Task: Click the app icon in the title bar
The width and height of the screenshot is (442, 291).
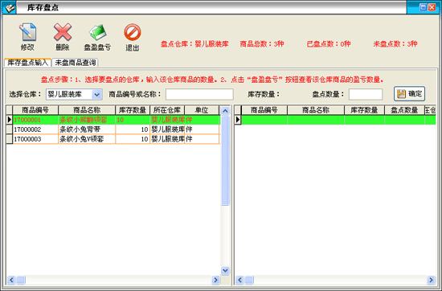Action: [9, 7]
